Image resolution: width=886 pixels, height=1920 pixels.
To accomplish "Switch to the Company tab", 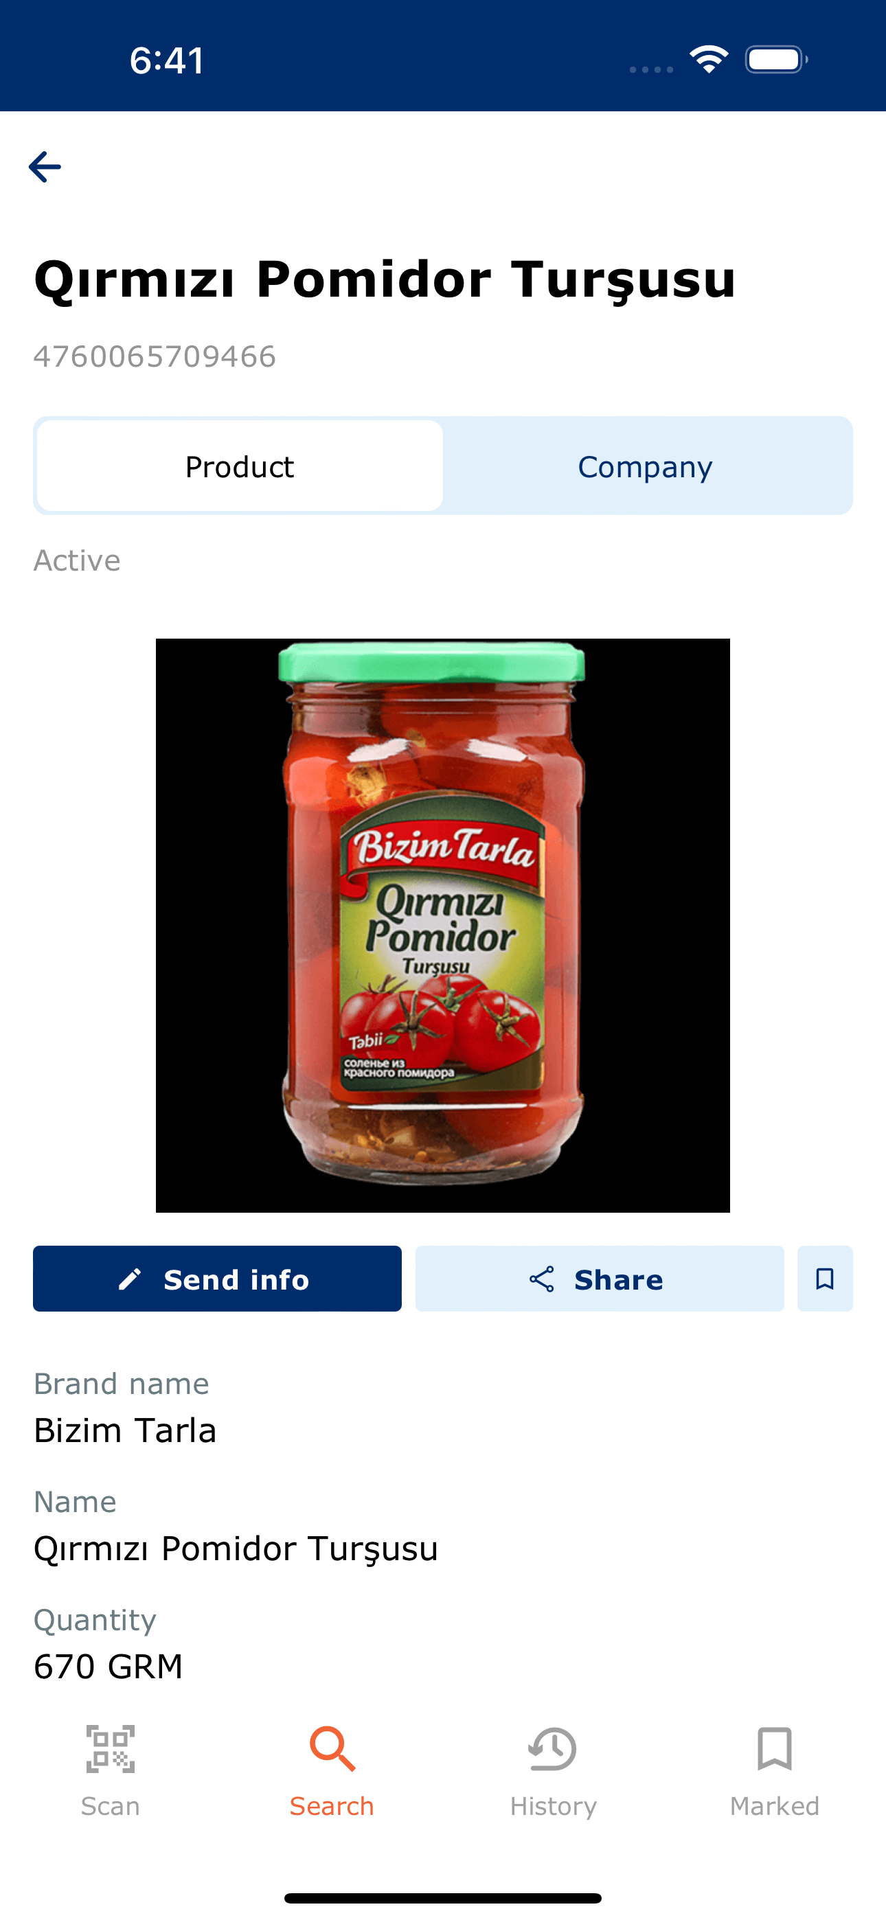I will (646, 466).
